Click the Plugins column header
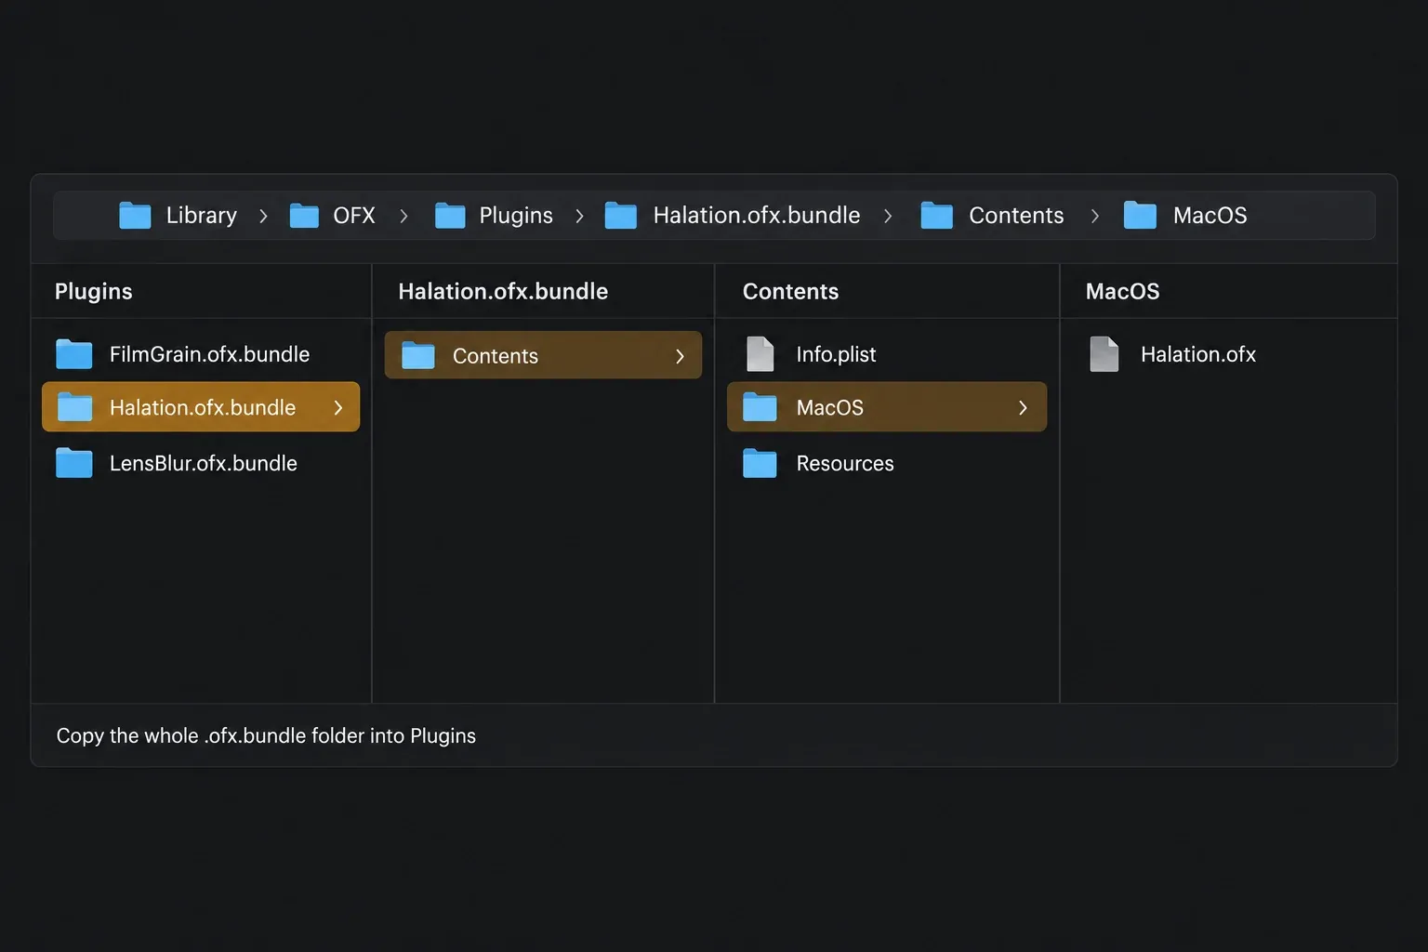The width and height of the screenshot is (1428, 952). tap(94, 291)
